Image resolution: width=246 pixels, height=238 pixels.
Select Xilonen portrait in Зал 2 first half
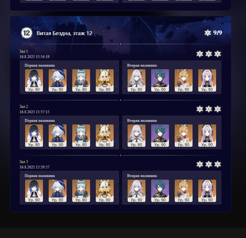(x=105, y=136)
